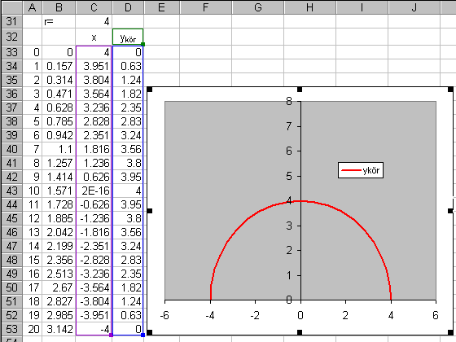Click the ykör header cell in D32
The height and width of the screenshot is (342, 456).
point(128,37)
